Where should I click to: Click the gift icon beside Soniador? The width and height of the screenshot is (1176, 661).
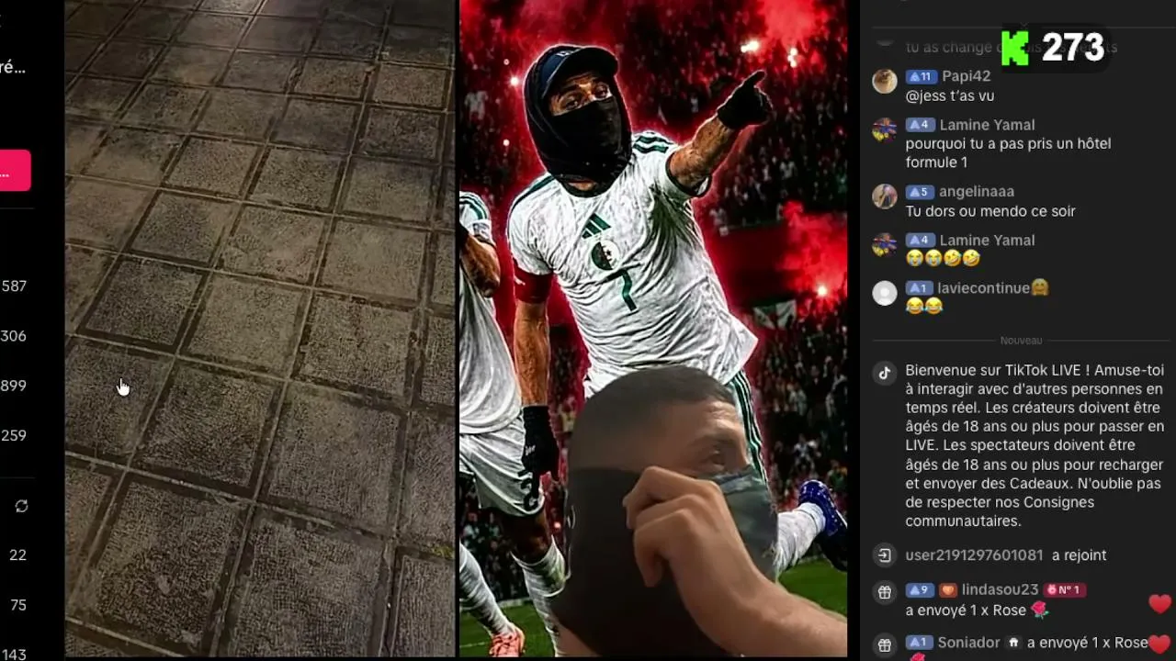pyautogui.click(x=884, y=644)
